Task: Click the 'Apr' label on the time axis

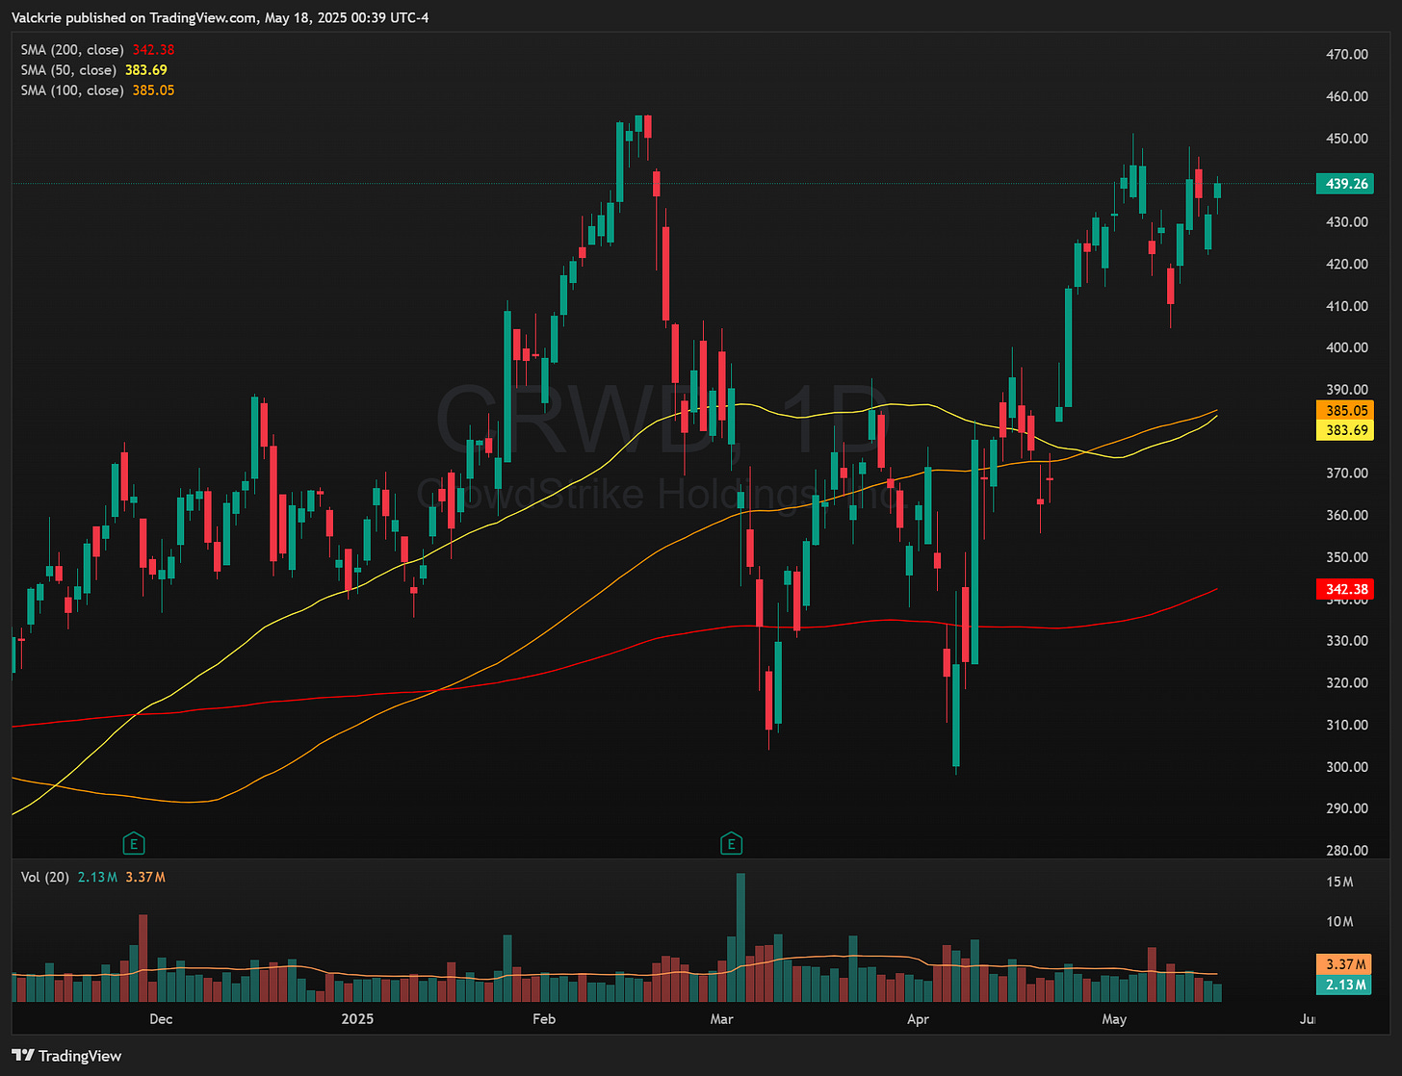Action: [919, 1018]
